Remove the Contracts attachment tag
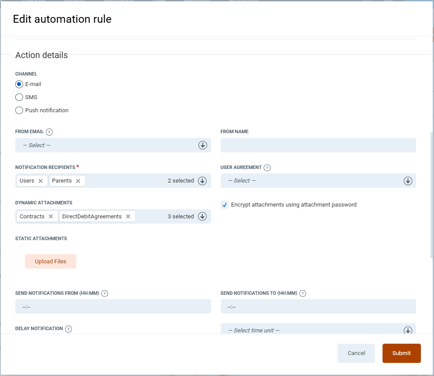Viewport: 434px width, 376px height. click(51, 217)
